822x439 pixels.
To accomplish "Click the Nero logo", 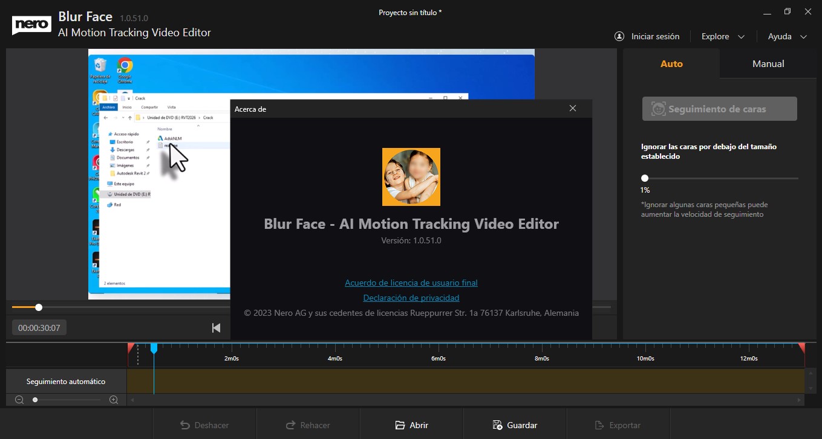I will (x=31, y=24).
